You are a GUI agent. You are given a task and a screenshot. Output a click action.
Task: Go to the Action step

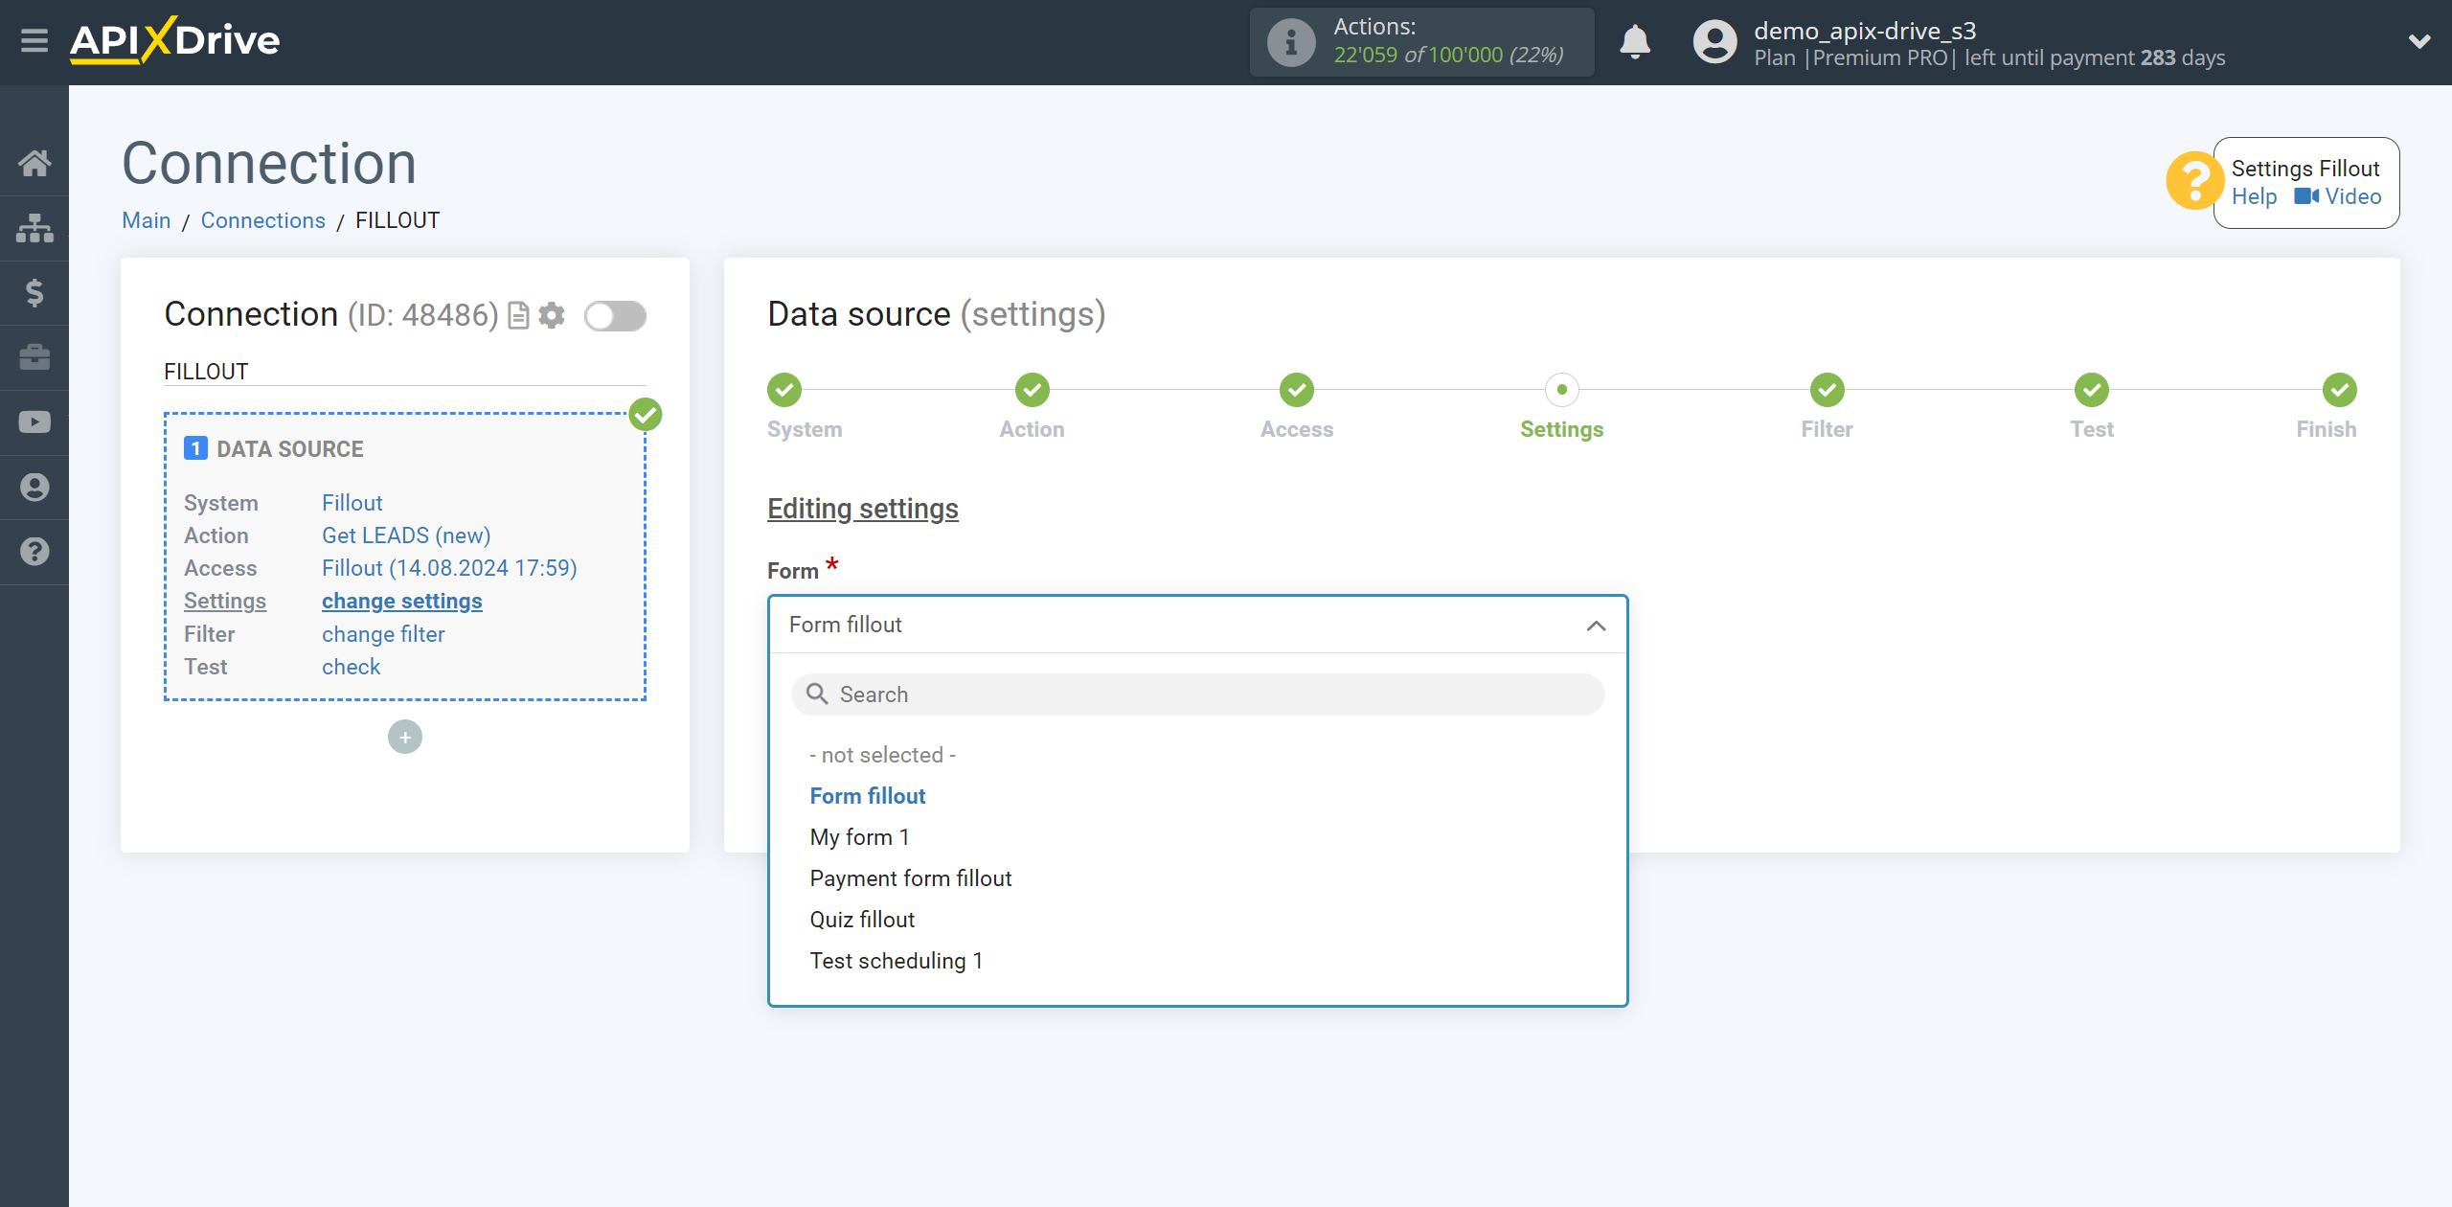(x=1033, y=390)
